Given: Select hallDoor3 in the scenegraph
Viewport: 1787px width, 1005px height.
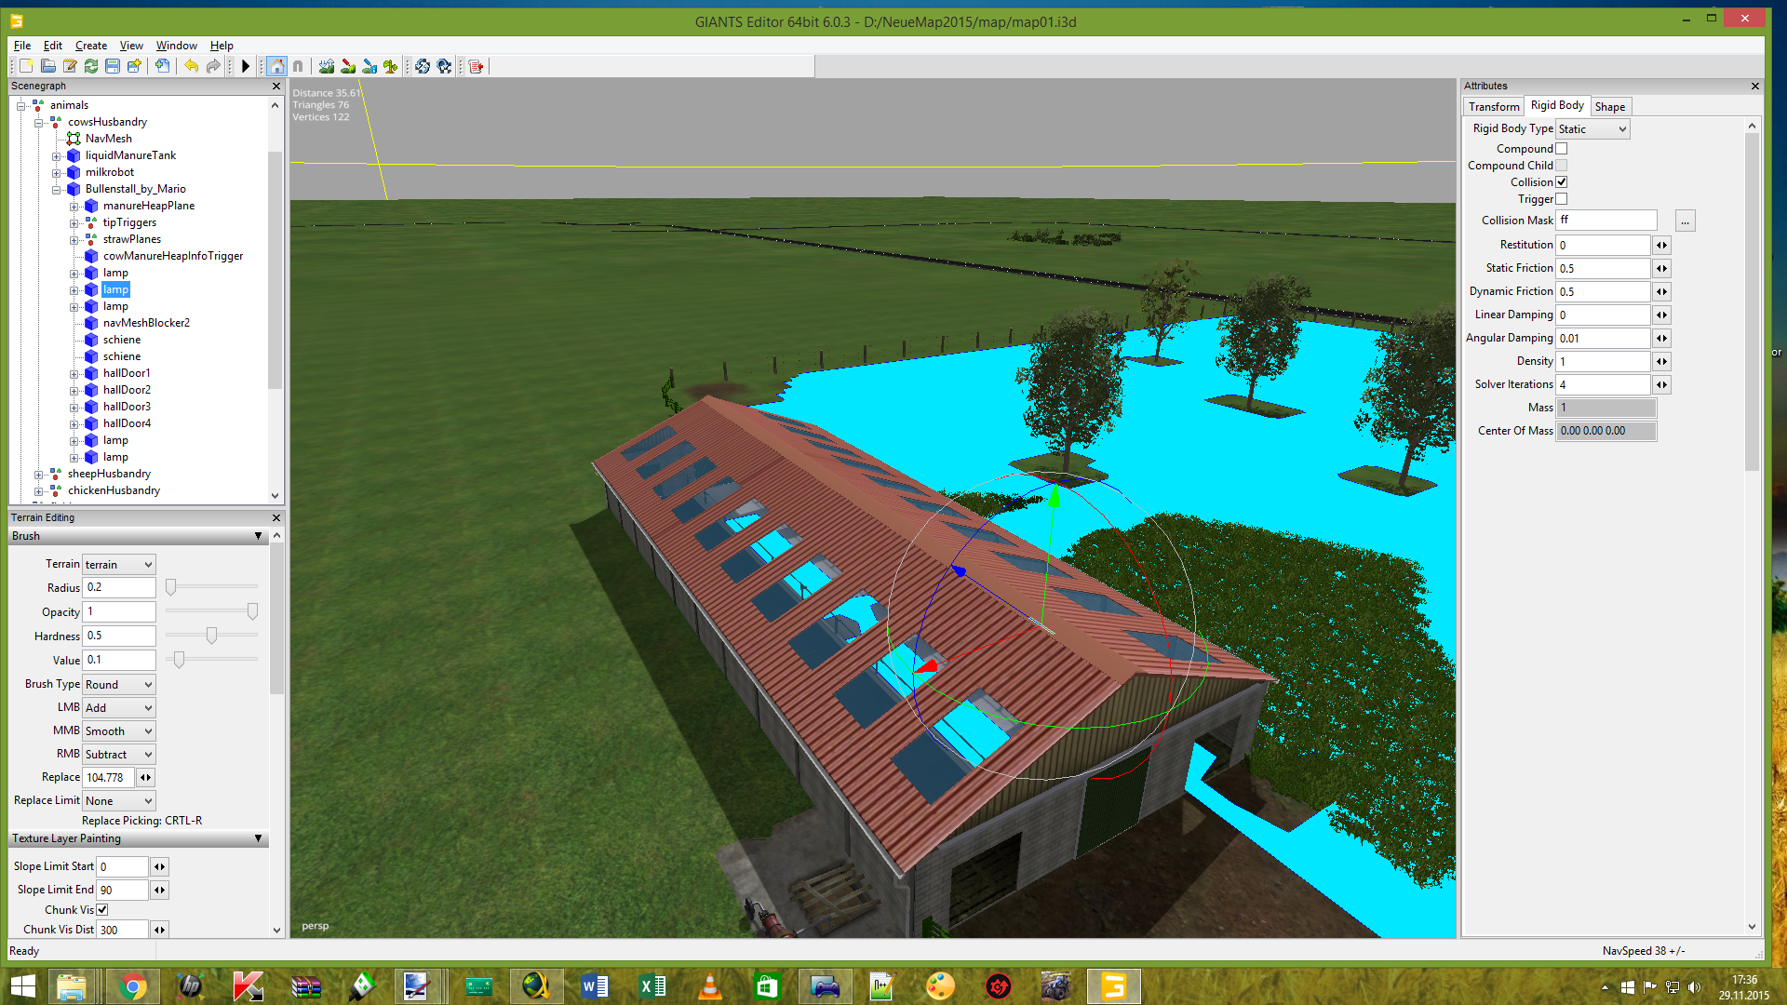Looking at the screenshot, I should 127,407.
